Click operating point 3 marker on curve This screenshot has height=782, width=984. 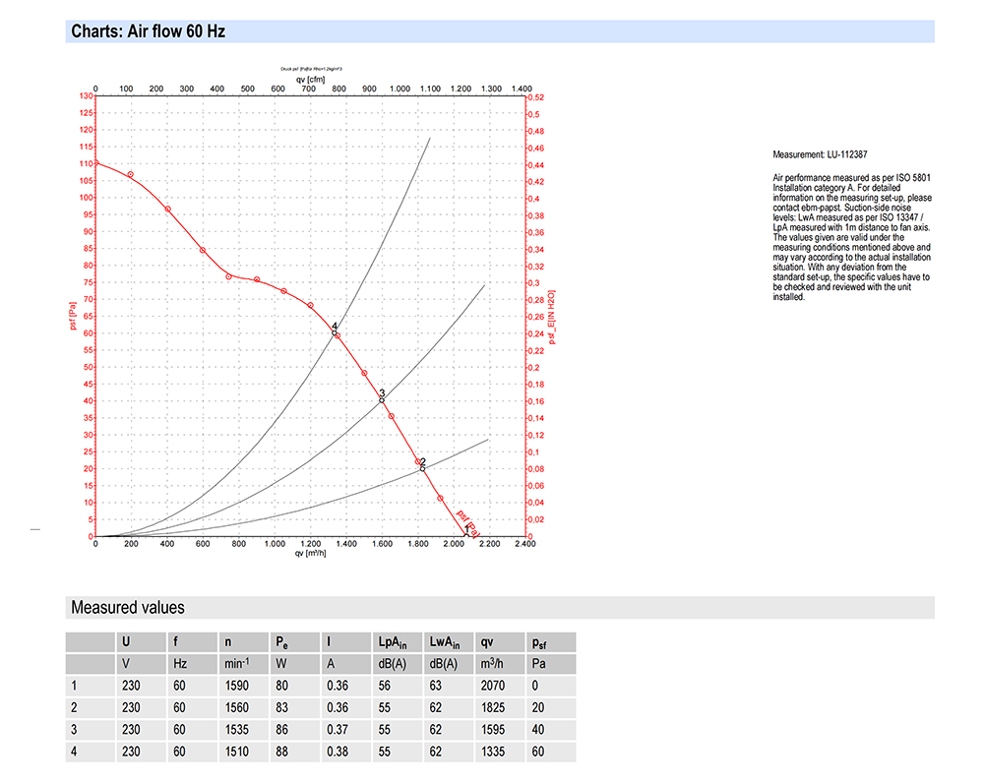[x=382, y=400]
